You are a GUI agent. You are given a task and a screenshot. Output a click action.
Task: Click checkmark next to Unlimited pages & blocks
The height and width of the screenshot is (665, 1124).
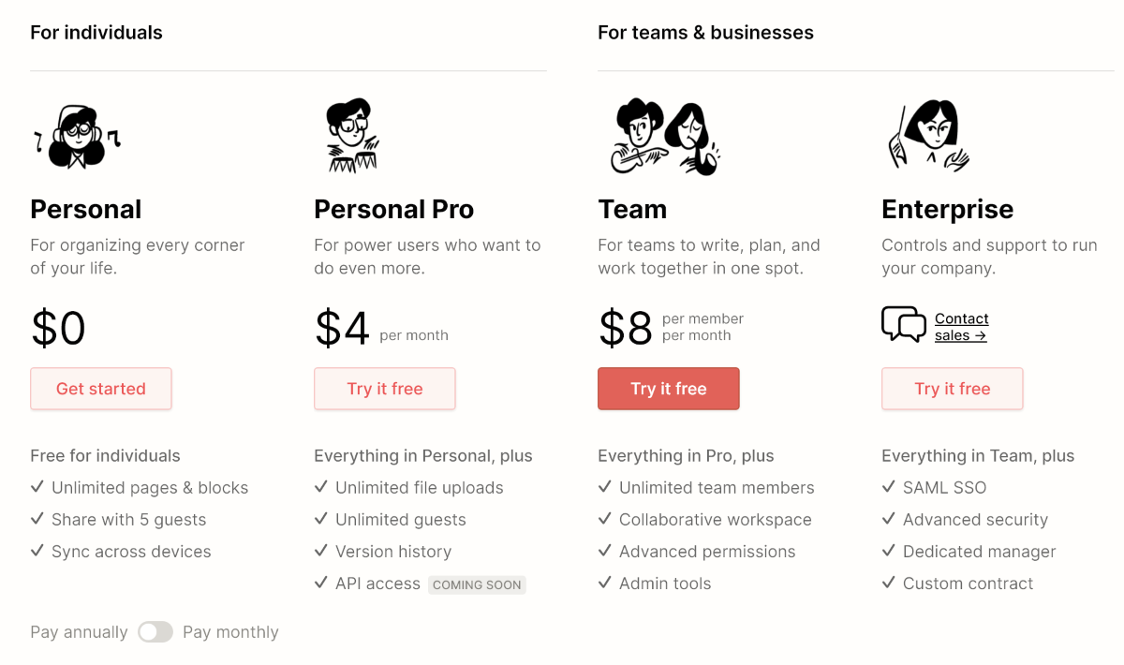tap(37, 487)
